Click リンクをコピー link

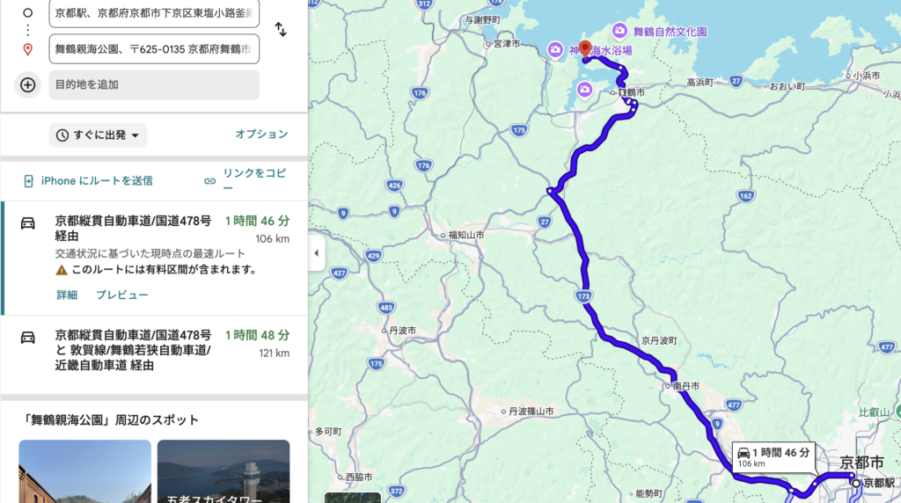tap(254, 180)
